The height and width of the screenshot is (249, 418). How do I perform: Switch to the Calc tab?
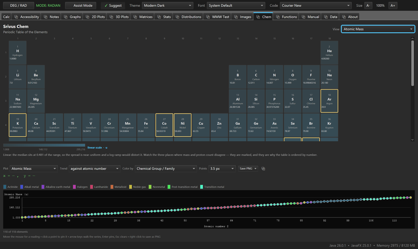click(x=6, y=17)
